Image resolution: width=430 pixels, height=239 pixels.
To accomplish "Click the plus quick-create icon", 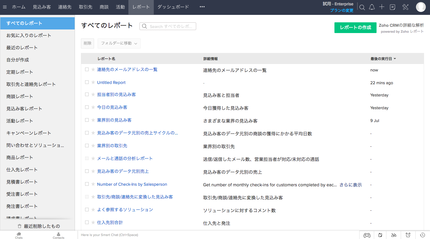I will pos(382,7).
